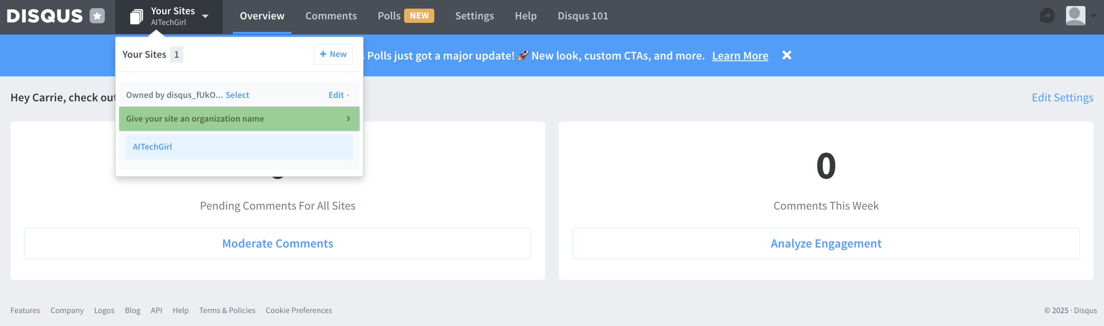This screenshot has width=1104, height=326.
Task: Open Edit Settings link
Action: (1063, 97)
